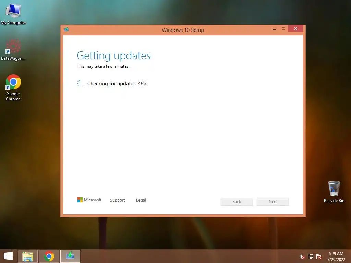351x263 pixels.
Task: Click the 'Getting updates' heading
Action: (x=113, y=56)
